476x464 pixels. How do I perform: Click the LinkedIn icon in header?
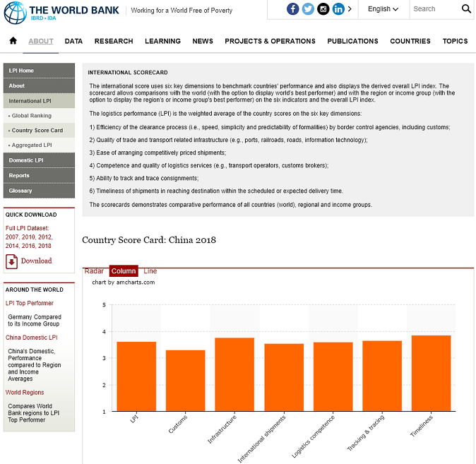338,9
